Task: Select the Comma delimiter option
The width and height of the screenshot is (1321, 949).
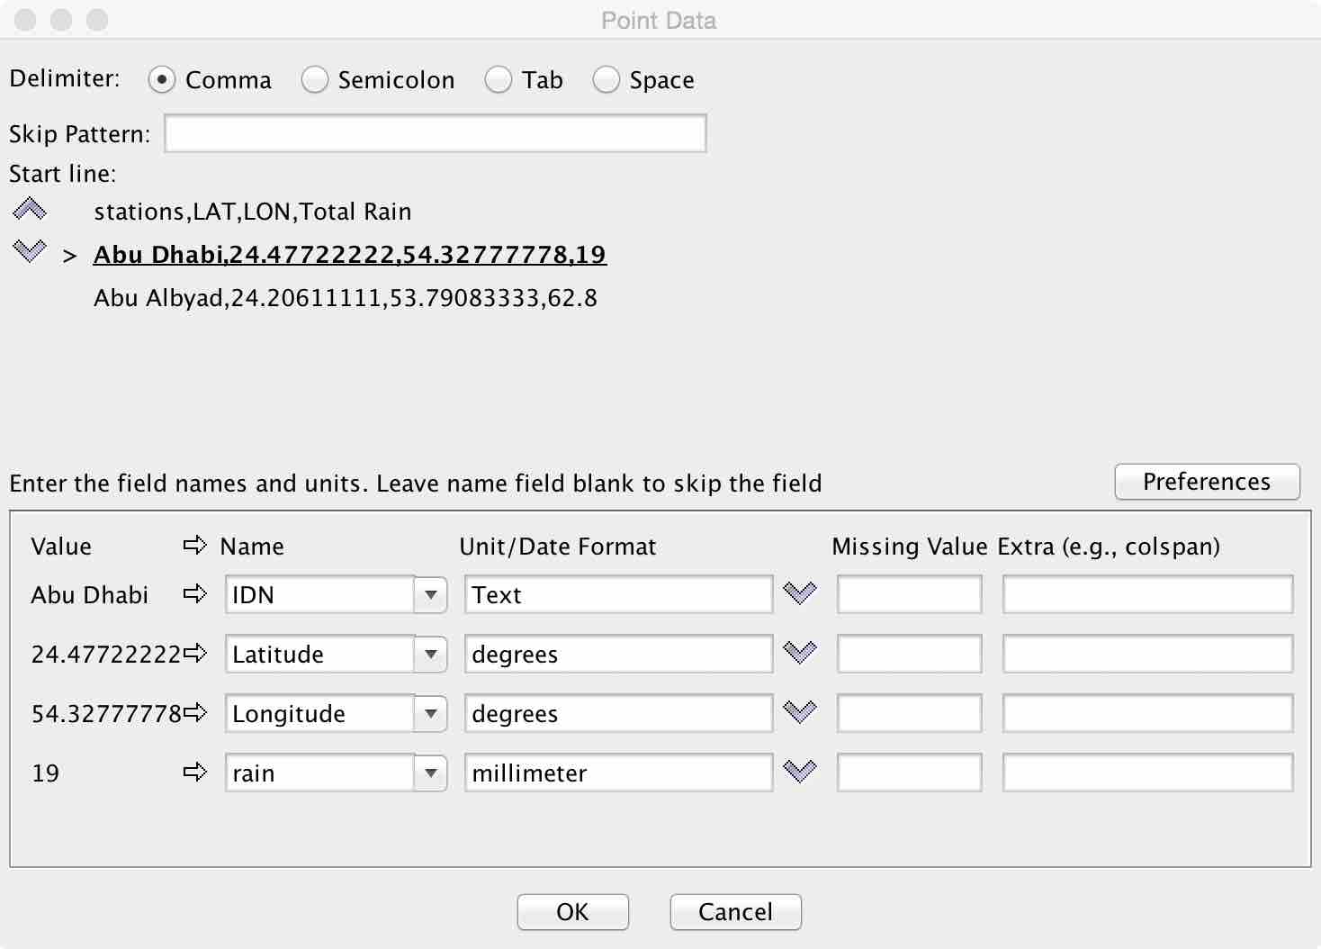Action: click(x=162, y=80)
